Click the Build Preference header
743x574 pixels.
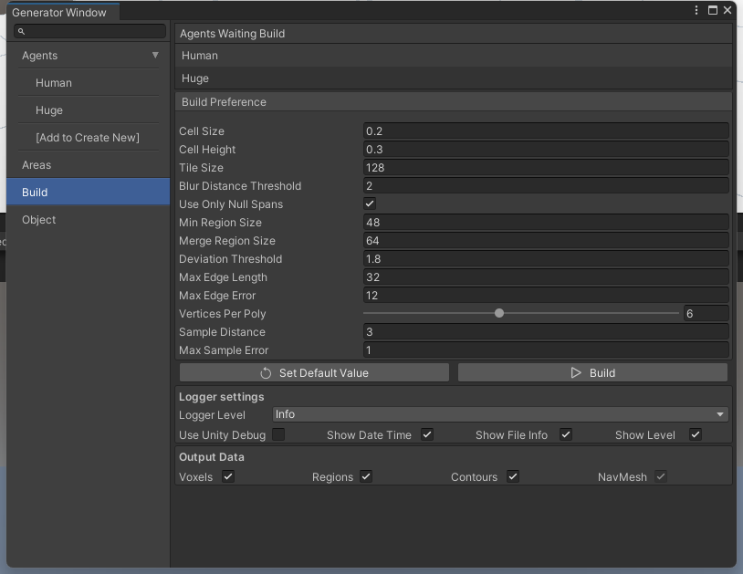coord(454,102)
